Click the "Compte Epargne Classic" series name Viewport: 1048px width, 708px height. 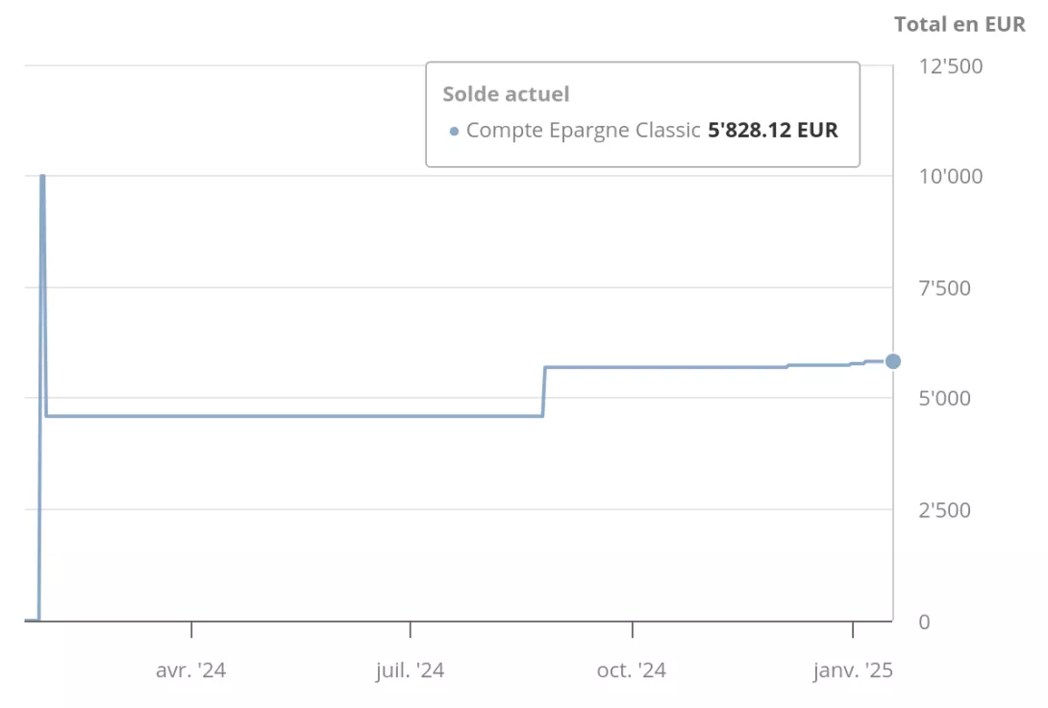583,131
